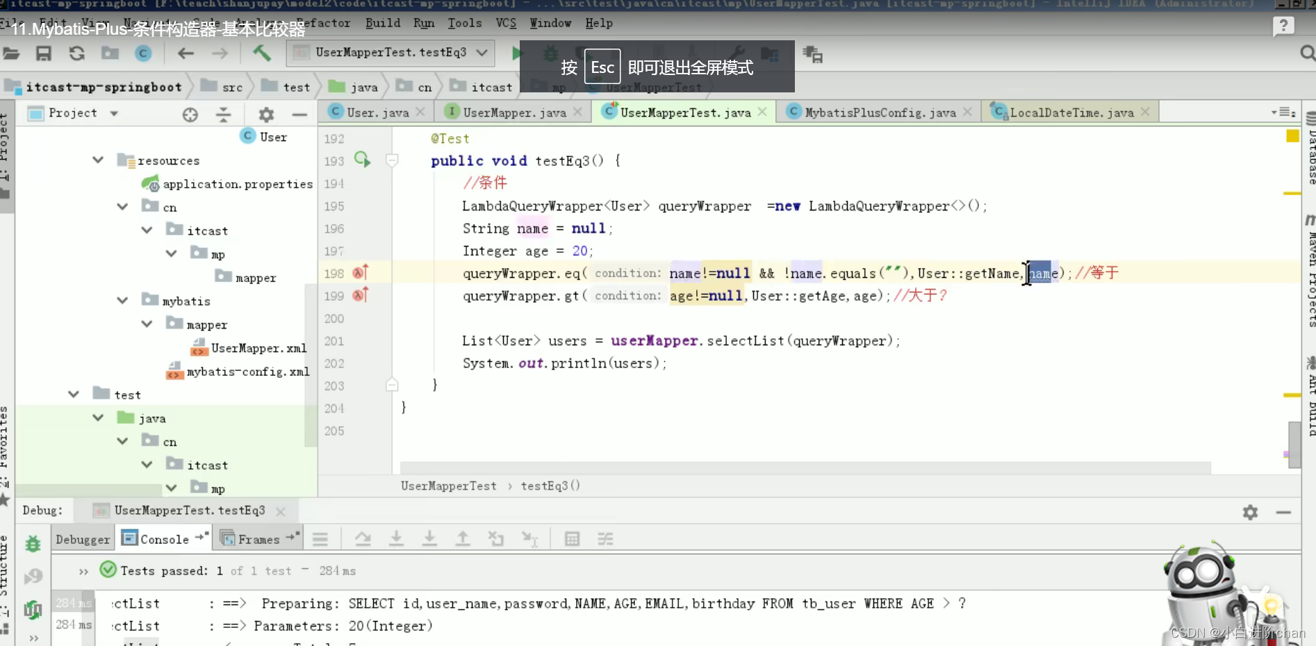Viewport: 1316px width, 646px height.
Task: Click run test gutter icon at line 193
Action: 362,160
